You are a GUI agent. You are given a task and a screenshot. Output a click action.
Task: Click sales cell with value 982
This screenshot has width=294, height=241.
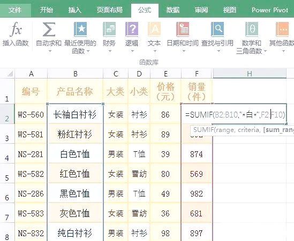(197, 193)
